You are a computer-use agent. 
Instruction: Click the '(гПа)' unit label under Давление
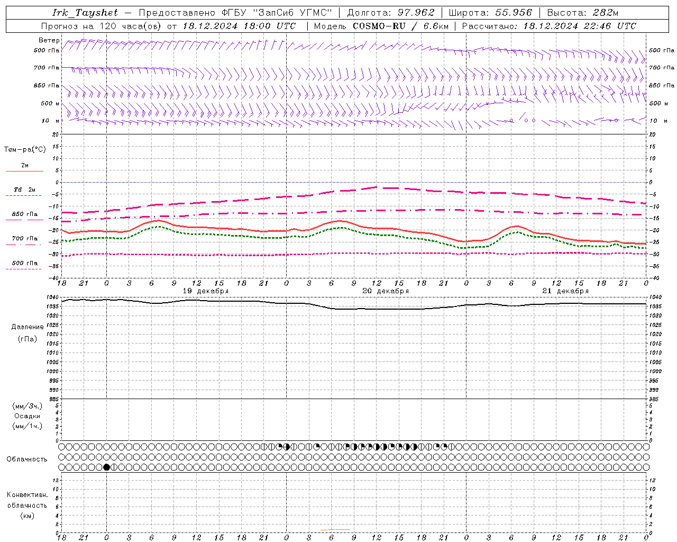point(28,339)
